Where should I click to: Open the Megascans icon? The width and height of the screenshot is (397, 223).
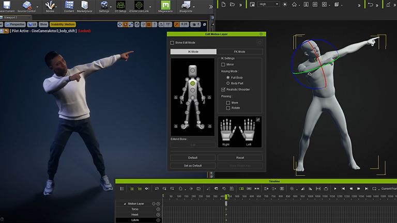point(165,5)
